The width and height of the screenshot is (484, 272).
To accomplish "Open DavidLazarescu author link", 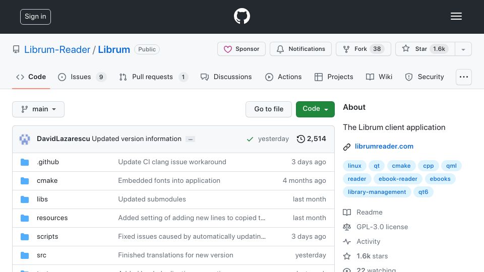I will (64, 139).
